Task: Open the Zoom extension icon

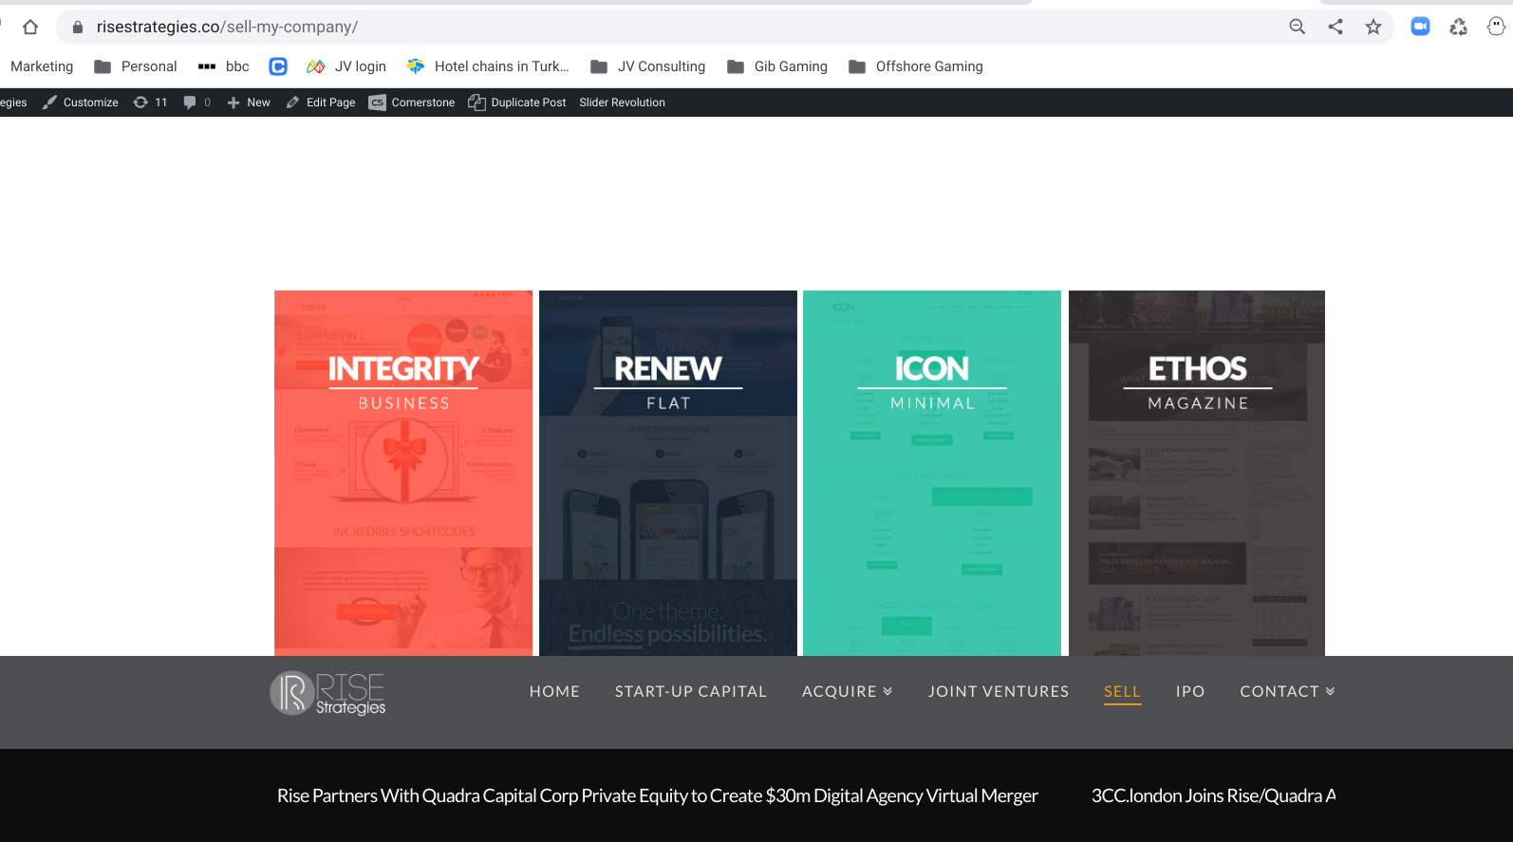Action: [x=1420, y=27]
